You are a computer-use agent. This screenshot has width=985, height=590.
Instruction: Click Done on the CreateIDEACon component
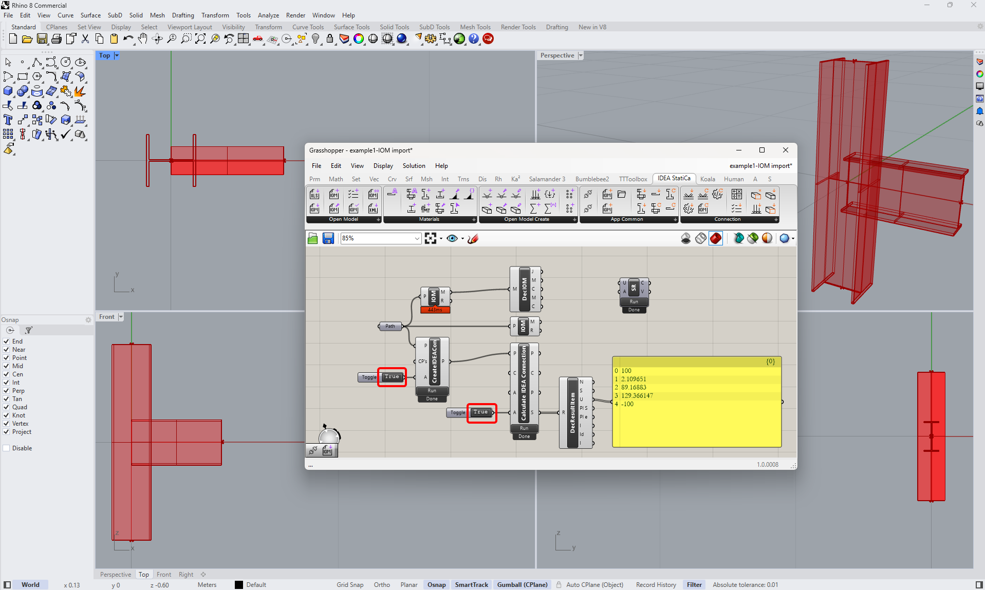[432, 398]
